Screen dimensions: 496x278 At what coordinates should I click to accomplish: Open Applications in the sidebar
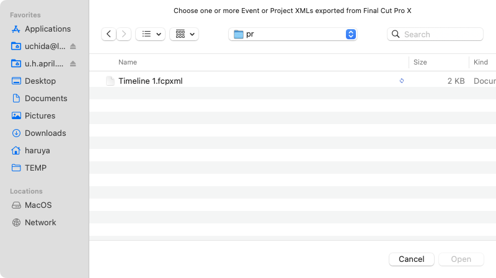(41, 29)
